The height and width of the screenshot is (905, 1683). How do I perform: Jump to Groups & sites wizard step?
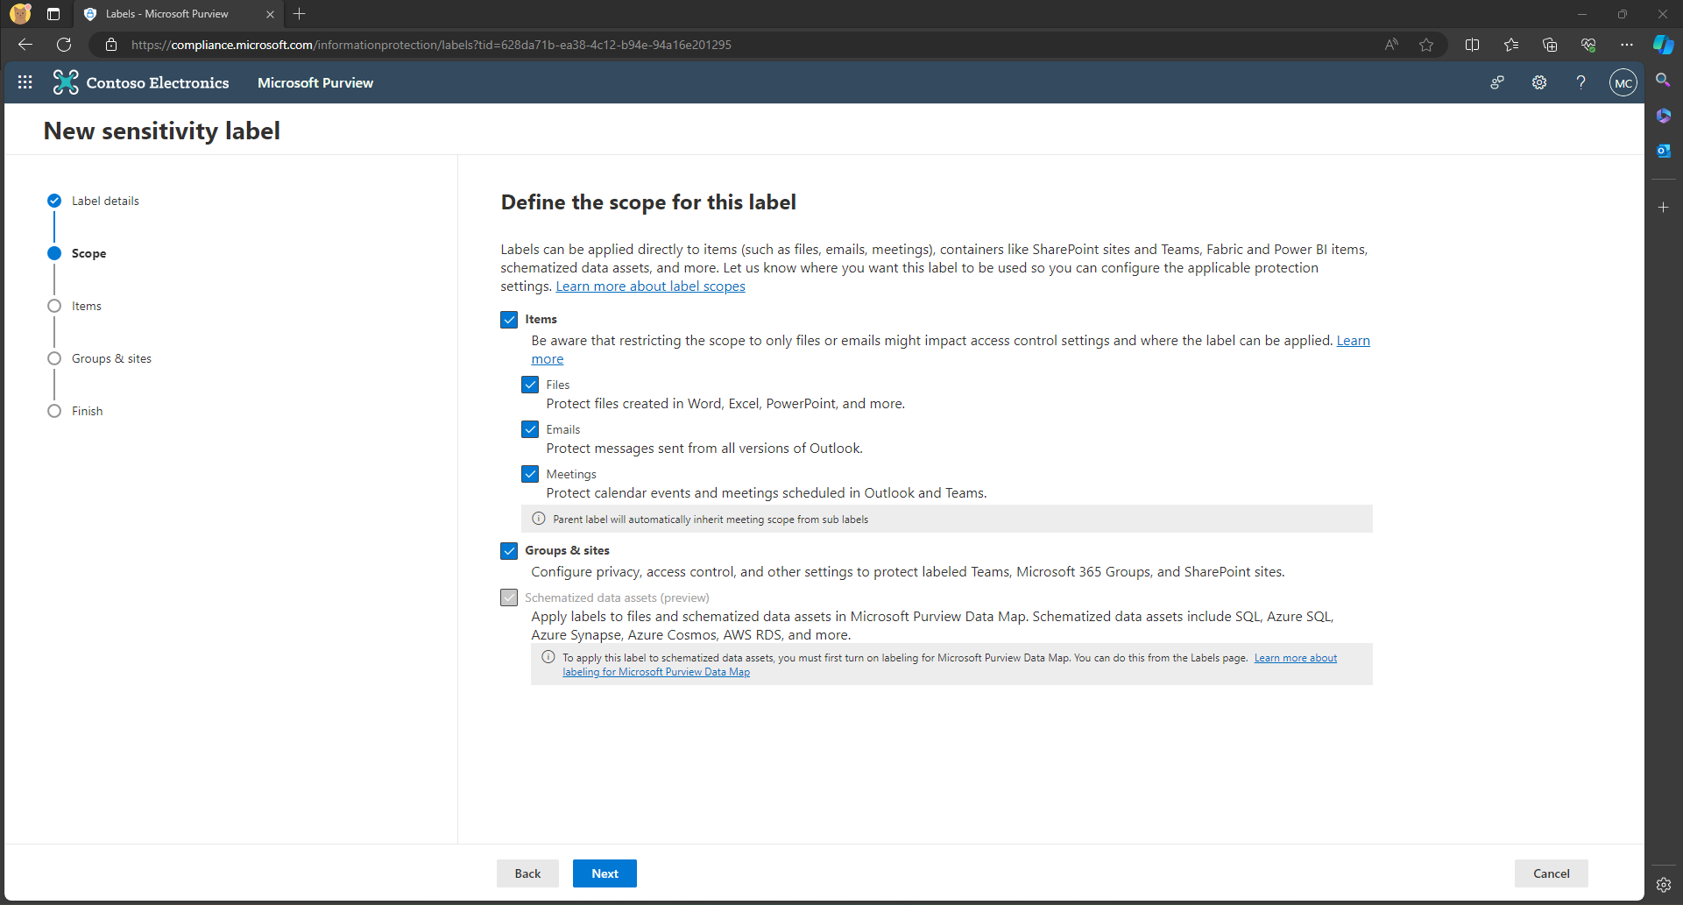point(100,358)
